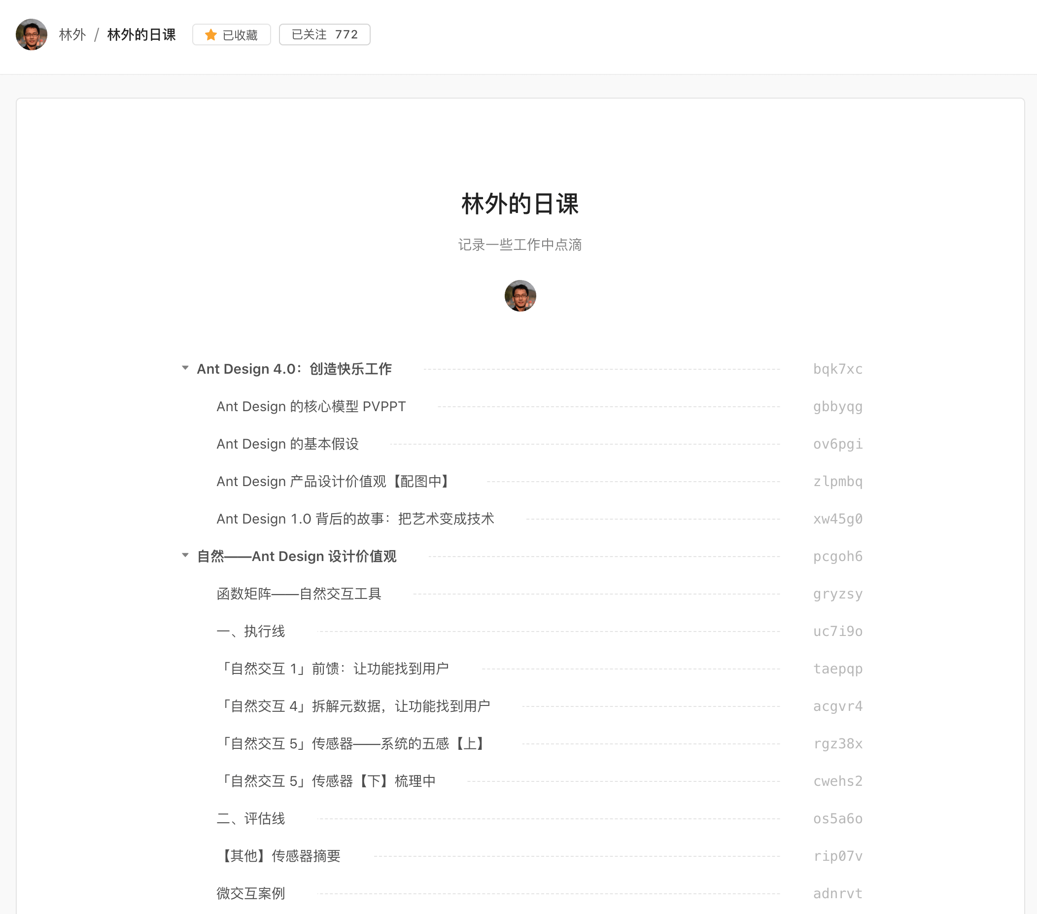Open Ant Design 的核心模型 PVPPT
The height and width of the screenshot is (914, 1037).
(311, 407)
